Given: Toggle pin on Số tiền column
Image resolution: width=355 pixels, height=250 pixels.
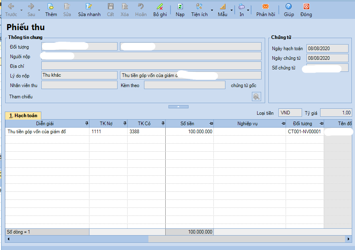Looking at the screenshot, I should 211,124.
